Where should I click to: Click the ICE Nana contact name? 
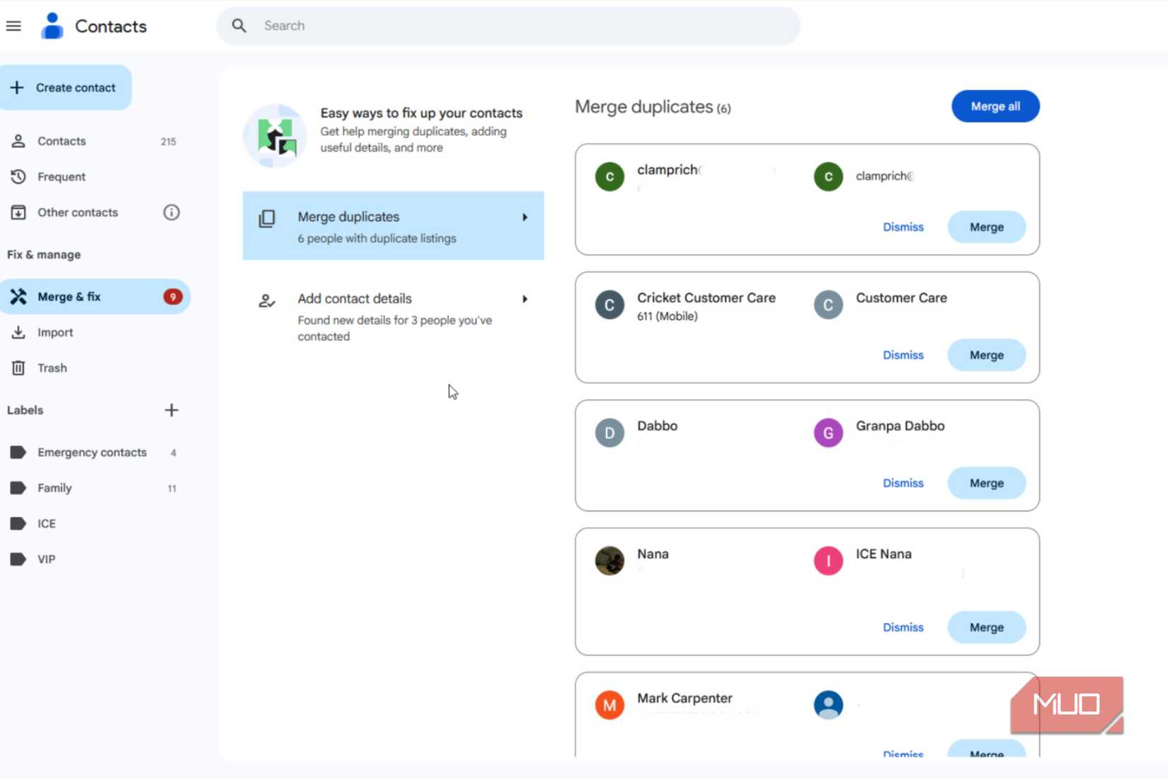[883, 554]
